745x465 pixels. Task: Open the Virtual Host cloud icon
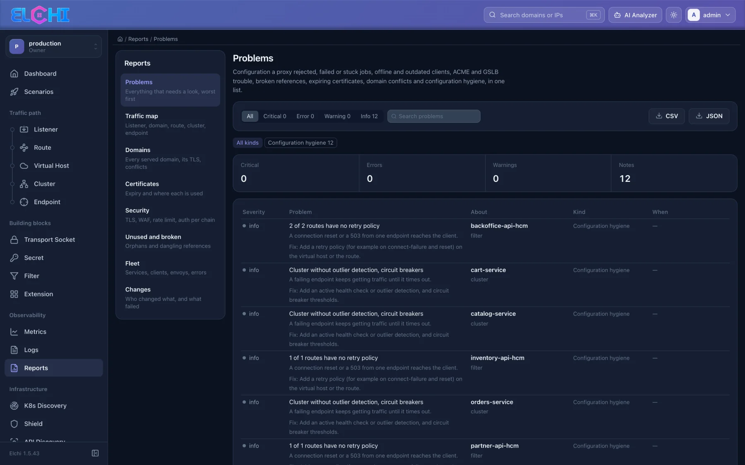point(24,166)
